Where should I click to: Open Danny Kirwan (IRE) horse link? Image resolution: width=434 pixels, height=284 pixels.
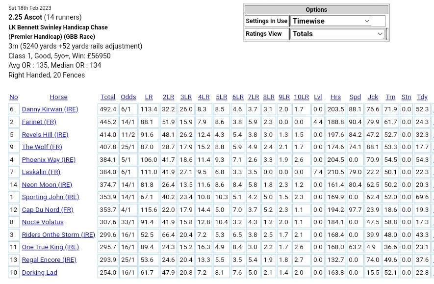click(x=50, y=109)
